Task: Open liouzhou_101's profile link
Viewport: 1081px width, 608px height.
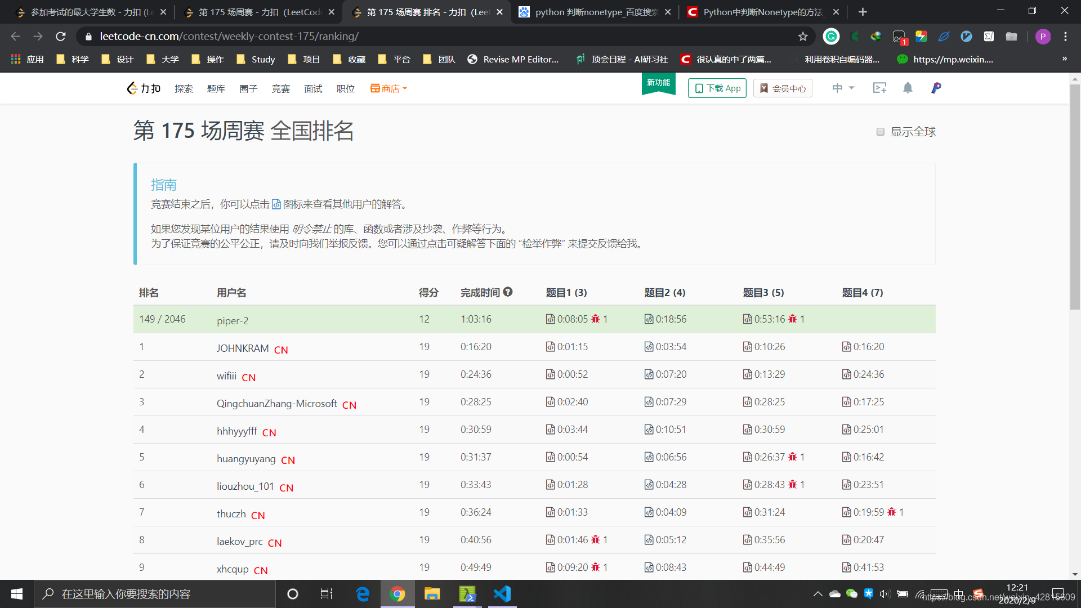Action: coord(245,486)
